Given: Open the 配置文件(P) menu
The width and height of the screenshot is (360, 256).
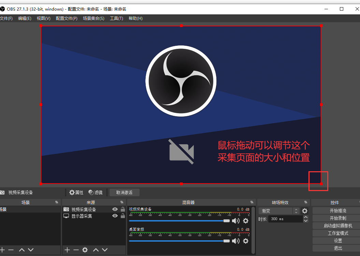Looking at the screenshot, I should (67, 18).
